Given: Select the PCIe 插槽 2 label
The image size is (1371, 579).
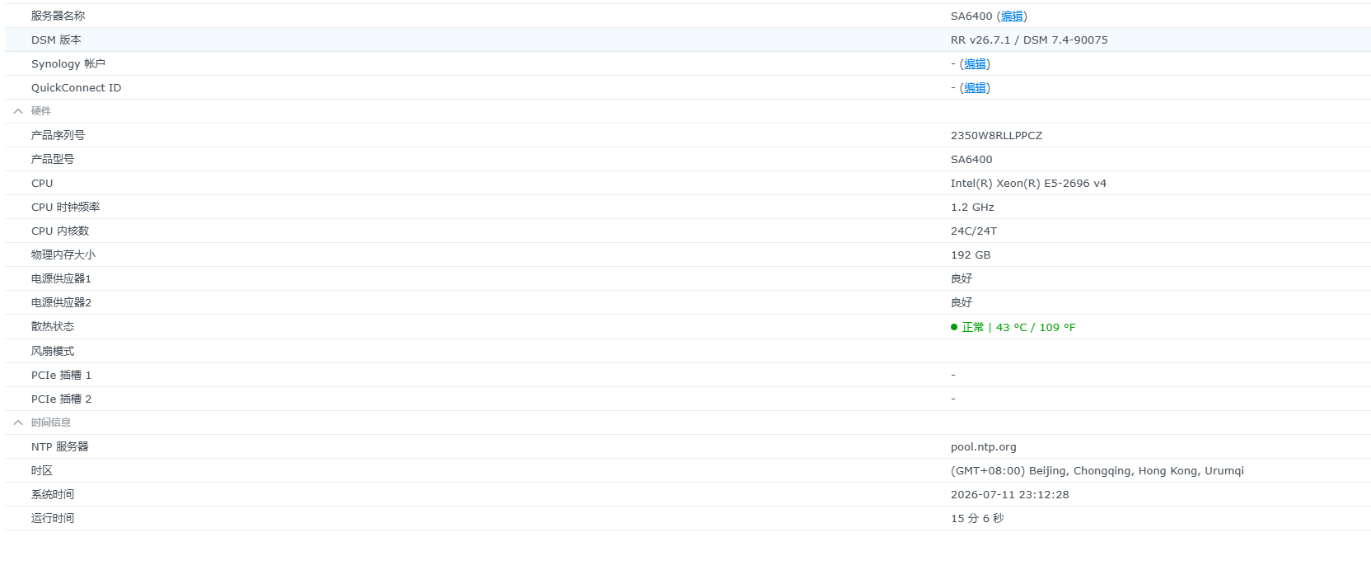Looking at the screenshot, I should (x=62, y=399).
